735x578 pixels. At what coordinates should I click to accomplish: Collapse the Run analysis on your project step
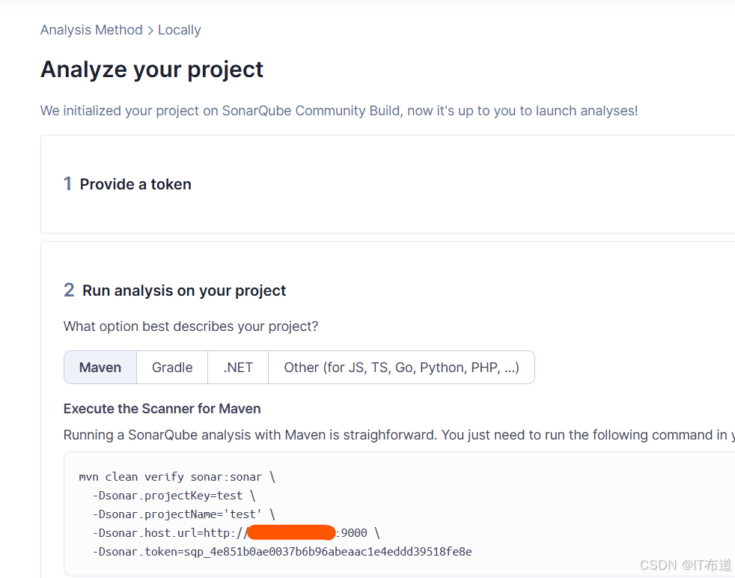184,290
